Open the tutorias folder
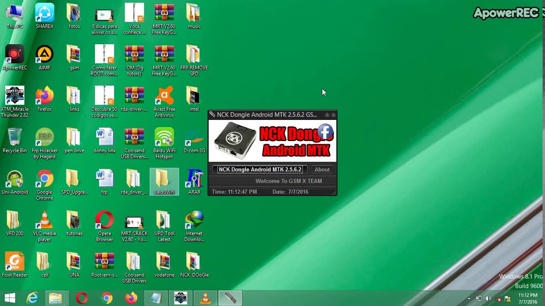Image resolution: width=545 pixels, height=306 pixels. 74,223
